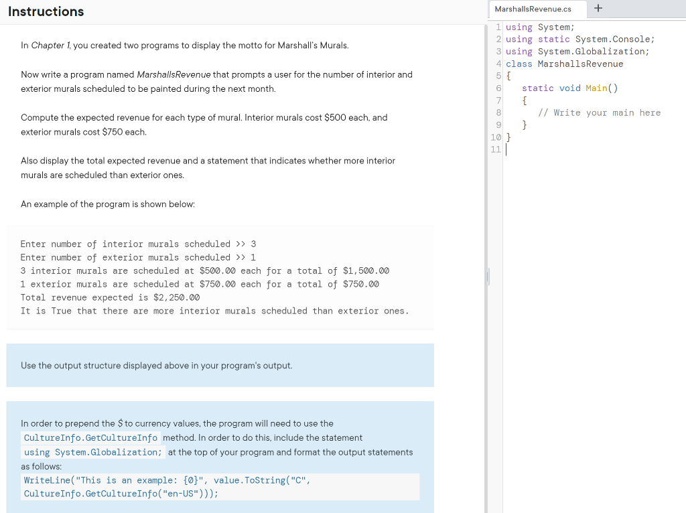686x513 pixels.
Task: Click the highlighted CultureInfo.GetCultureInfo snippet
Action: coord(90,437)
